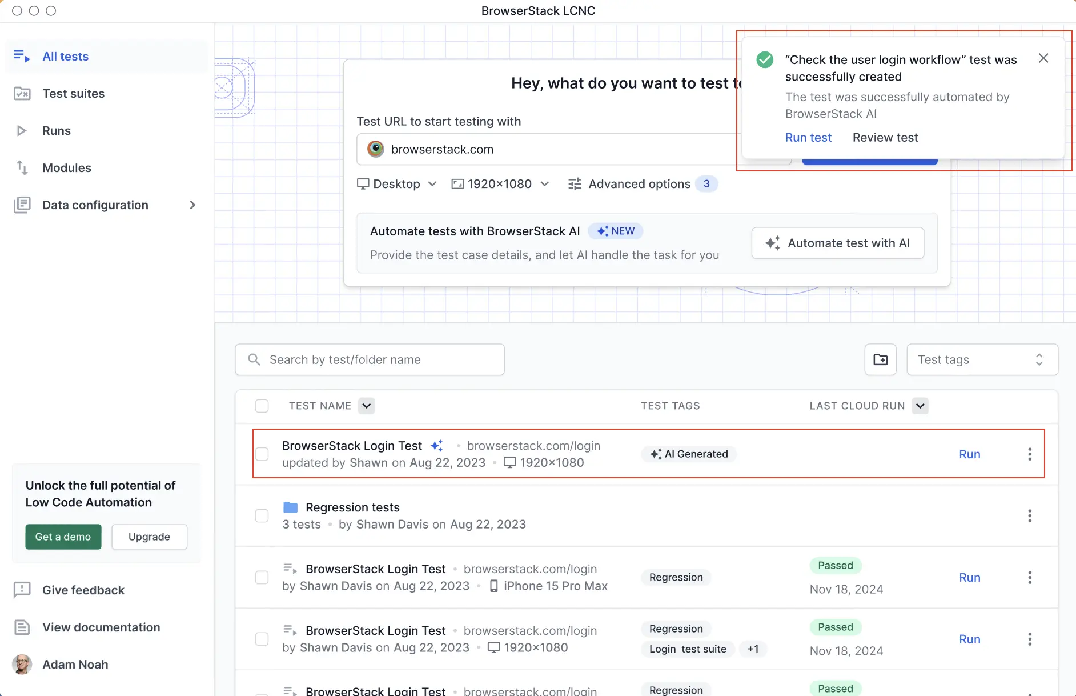Click the Runs play icon

click(22, 131)
